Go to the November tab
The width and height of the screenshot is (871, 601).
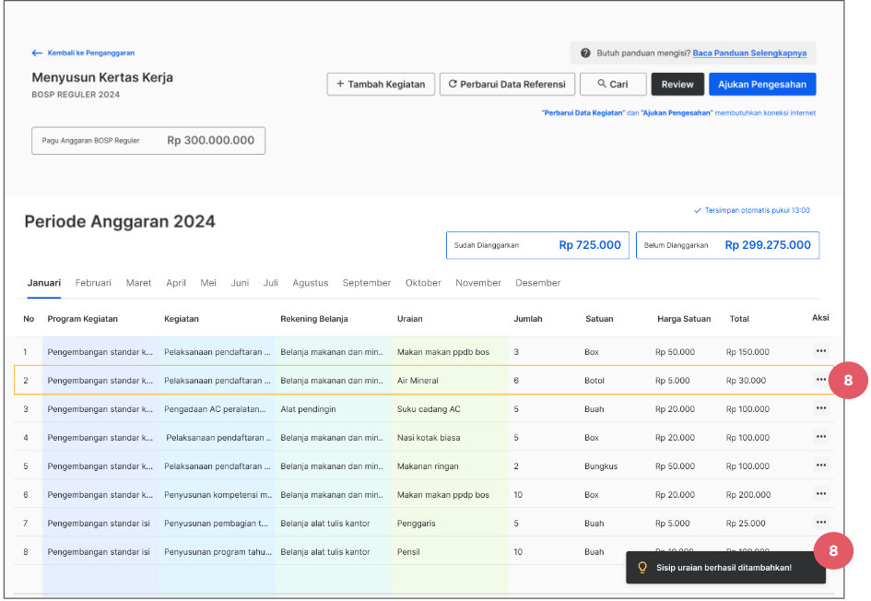coord(478,283)
